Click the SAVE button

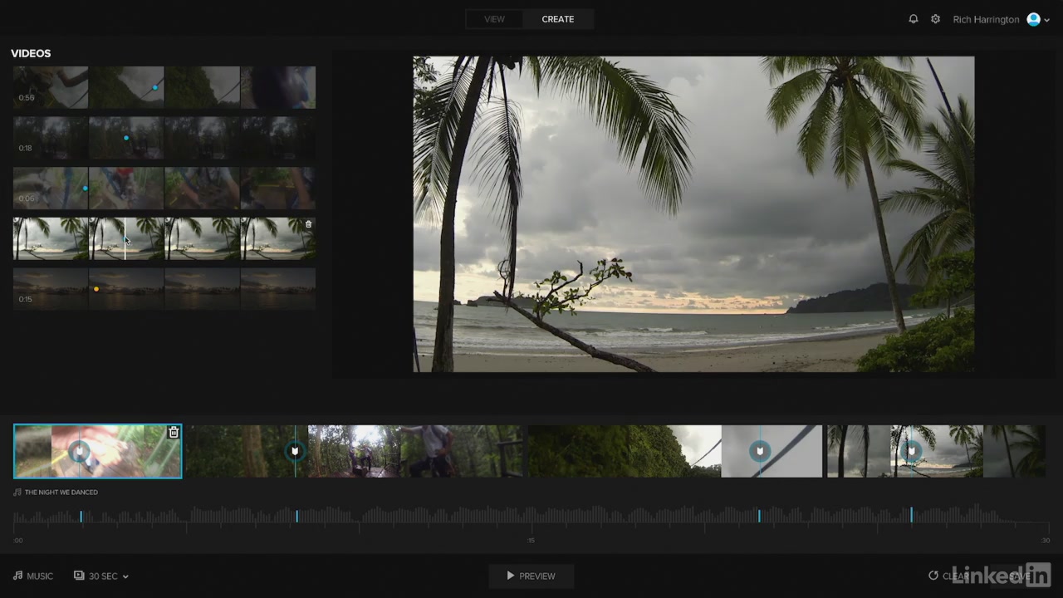(1020, 576)
